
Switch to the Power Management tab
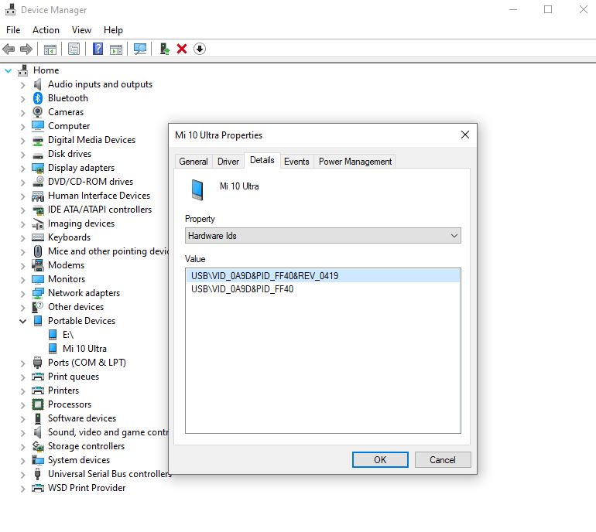pos(355,162)
